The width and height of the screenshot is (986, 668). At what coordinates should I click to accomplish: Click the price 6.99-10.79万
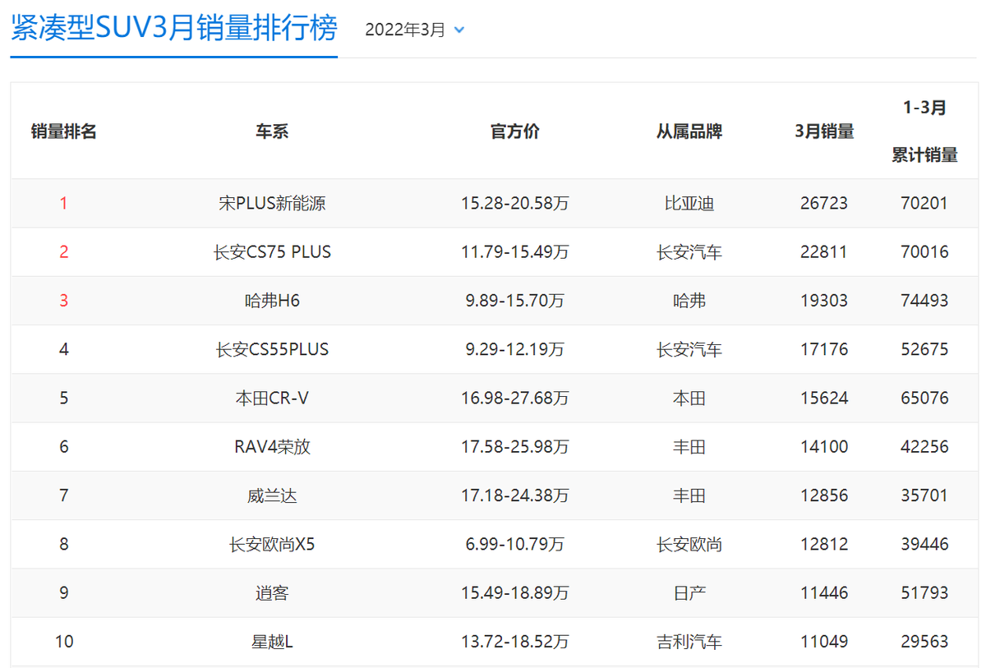(515, 544)
